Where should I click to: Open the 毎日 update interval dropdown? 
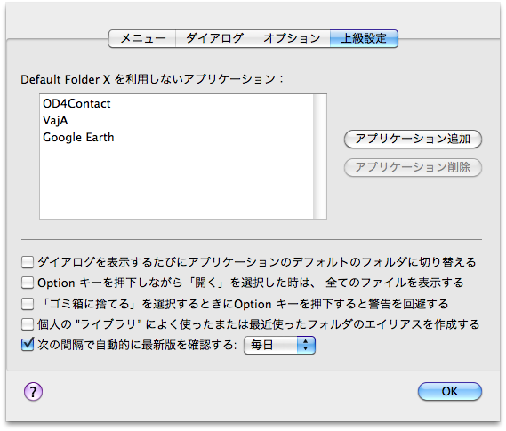pyautogui.click(x=279, y=346)
